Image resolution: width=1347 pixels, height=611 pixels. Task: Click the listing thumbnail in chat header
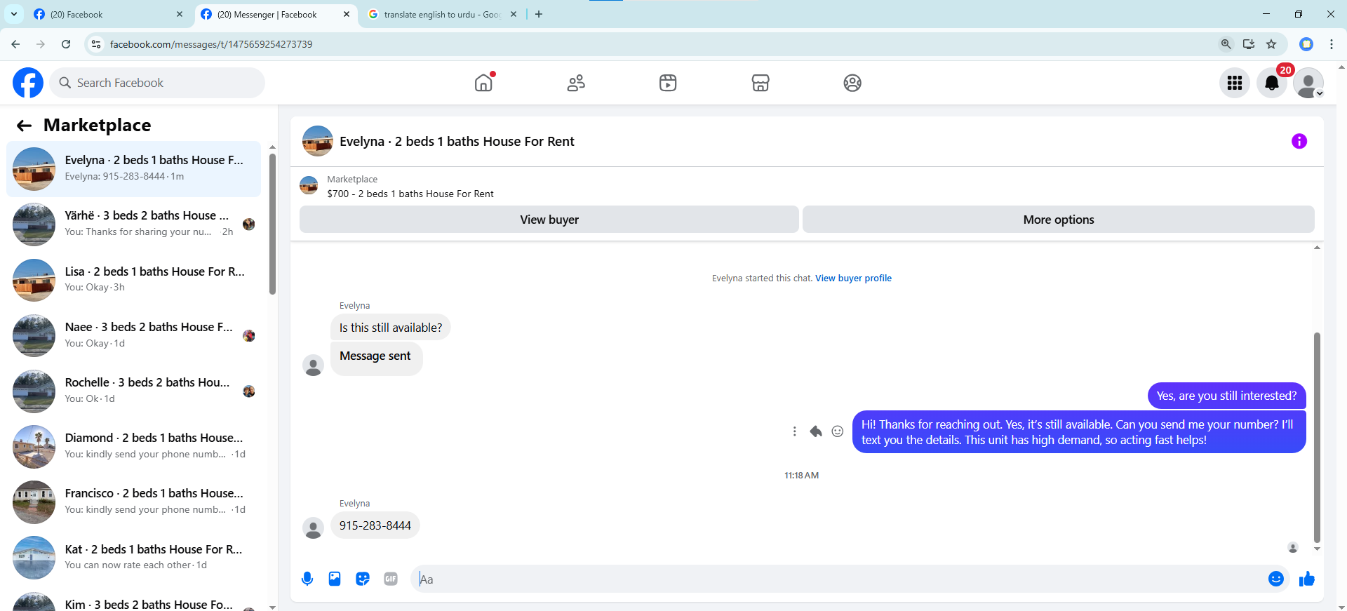[317, 141]
